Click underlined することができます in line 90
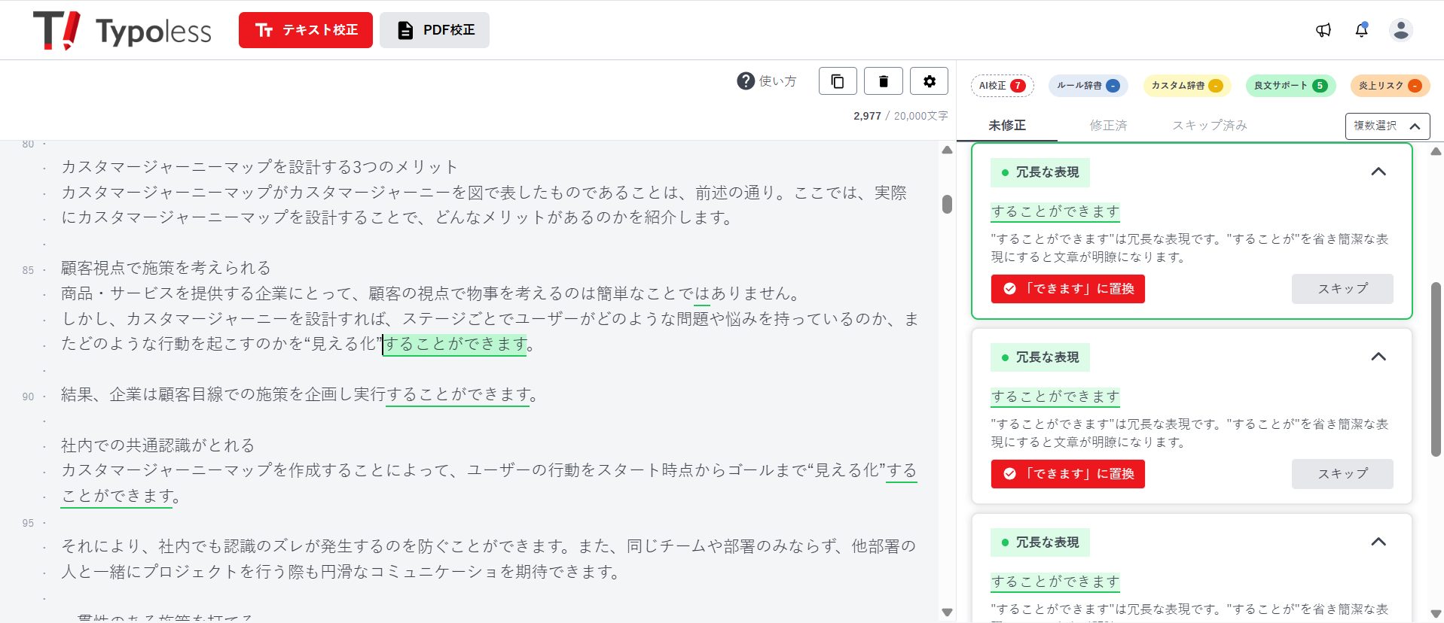Viewport: 1444px width, 623px height. (x=457, y=395)
